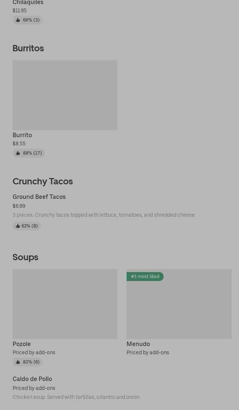
Task: Select the Chilaquiles item name
Action: (x=28, y=3)
